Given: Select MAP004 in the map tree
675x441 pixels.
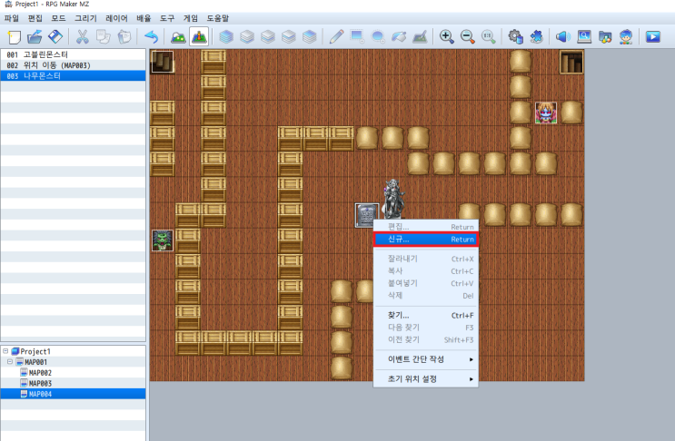Looking at the screenshot, I should click(40, 394).
